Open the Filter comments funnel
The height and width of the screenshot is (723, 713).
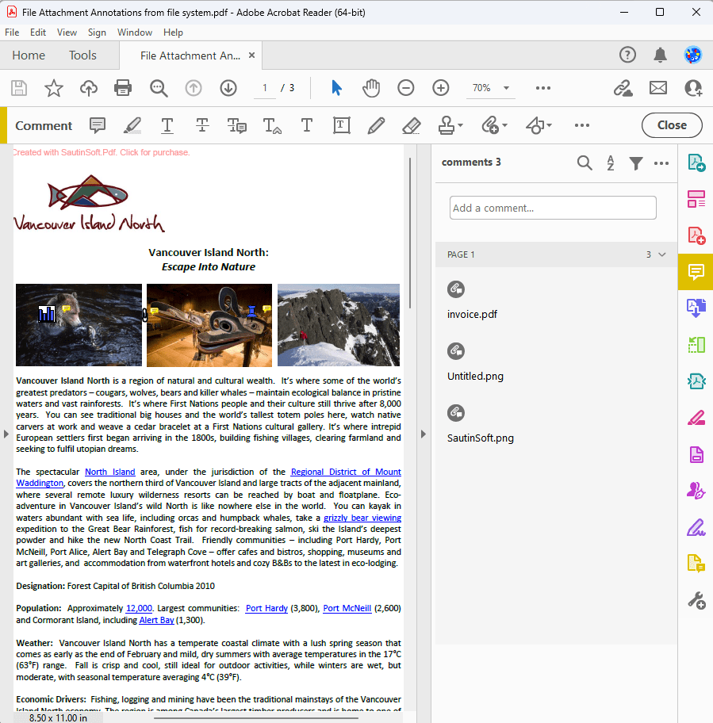click(636, 163)
